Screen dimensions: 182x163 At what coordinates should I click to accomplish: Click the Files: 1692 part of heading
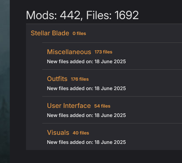tap(112, 15)
